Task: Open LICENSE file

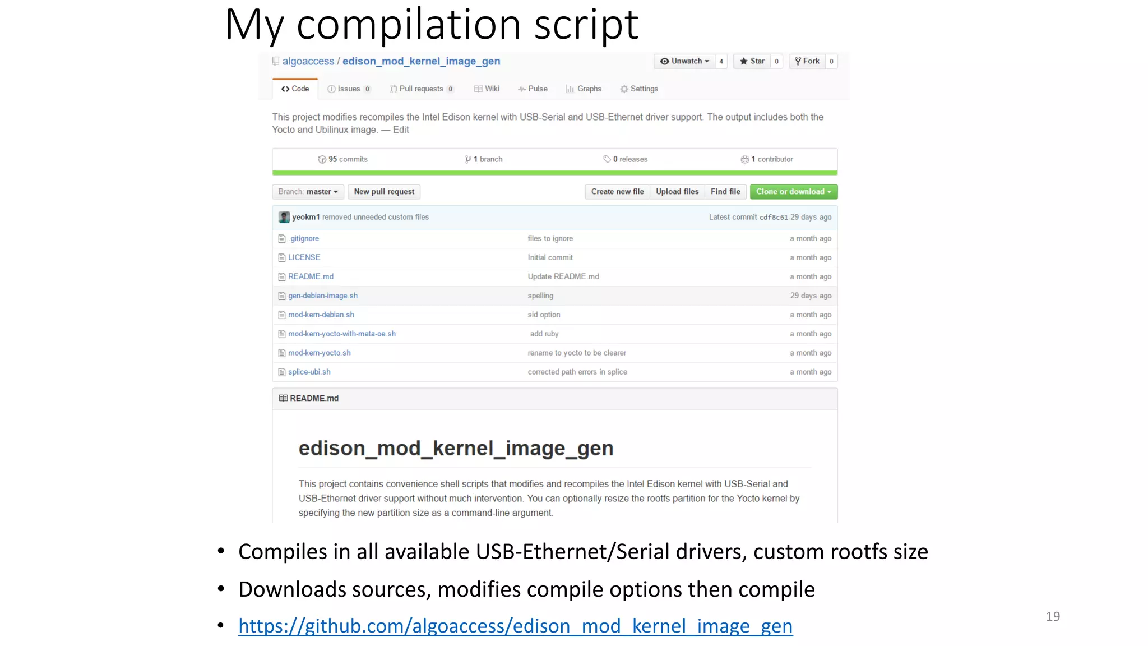Action: 304,258
